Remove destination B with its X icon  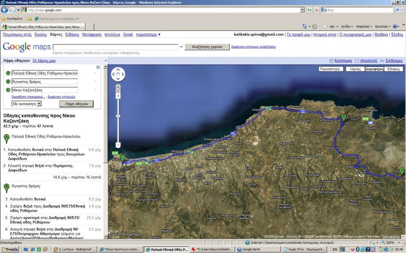tap(96, 81)
